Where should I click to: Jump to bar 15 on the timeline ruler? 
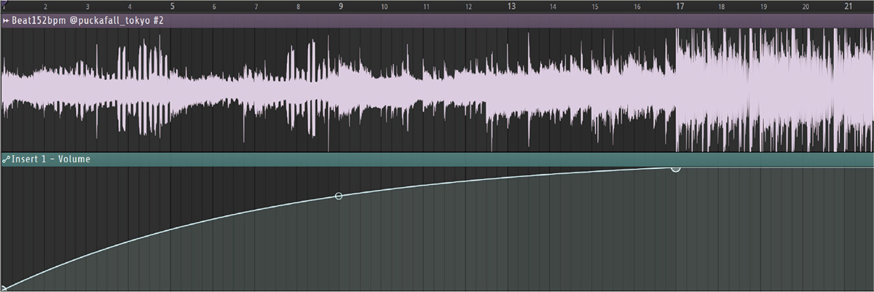(595, 7)
